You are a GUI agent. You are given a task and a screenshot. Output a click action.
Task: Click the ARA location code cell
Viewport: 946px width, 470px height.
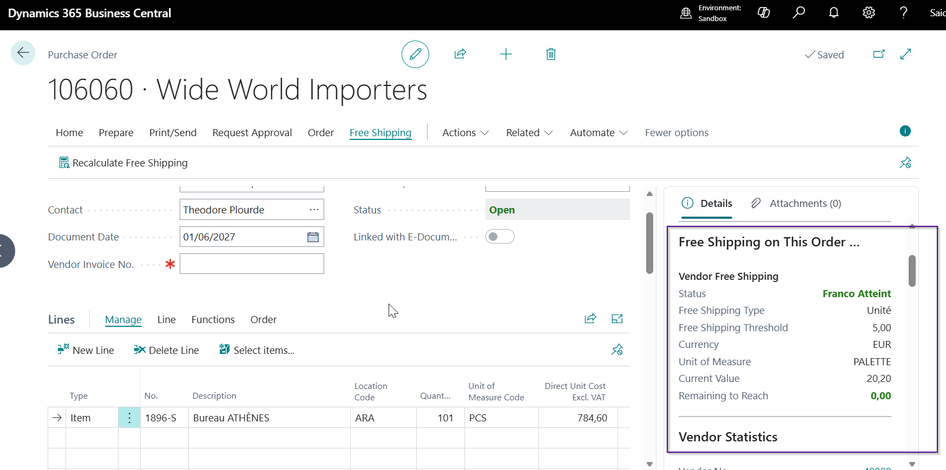pos(383,418)
